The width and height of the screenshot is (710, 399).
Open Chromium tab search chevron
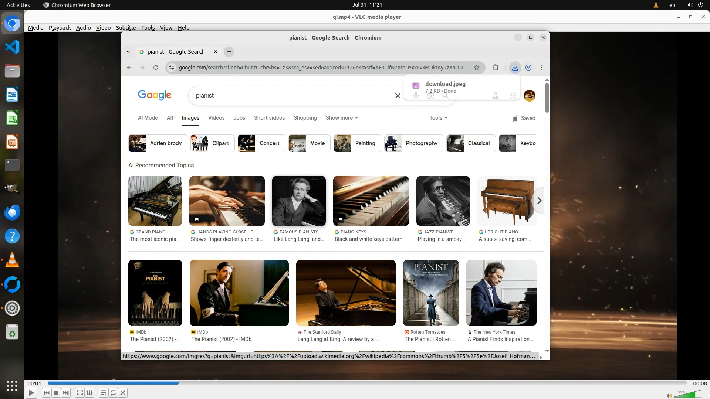coord(128,52)
